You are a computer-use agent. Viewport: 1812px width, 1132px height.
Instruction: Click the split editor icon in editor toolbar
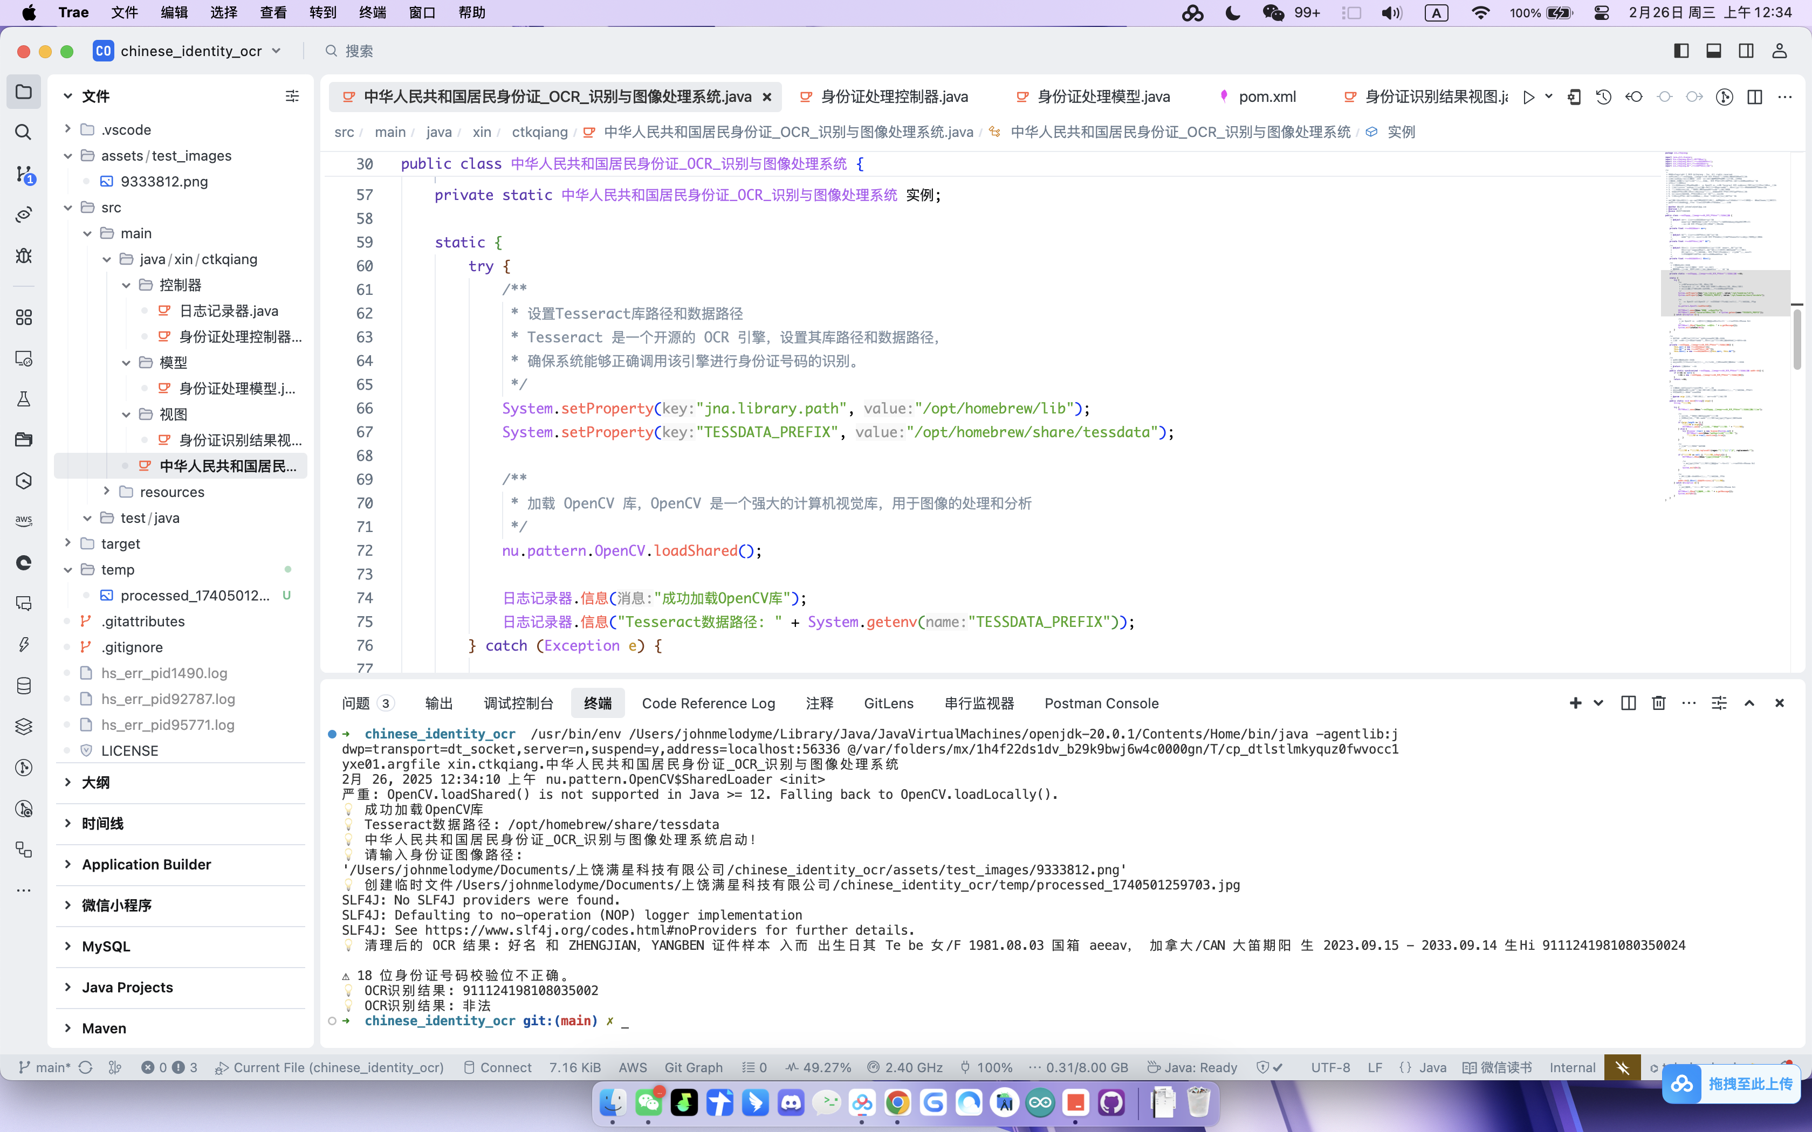click(1754, 96)
